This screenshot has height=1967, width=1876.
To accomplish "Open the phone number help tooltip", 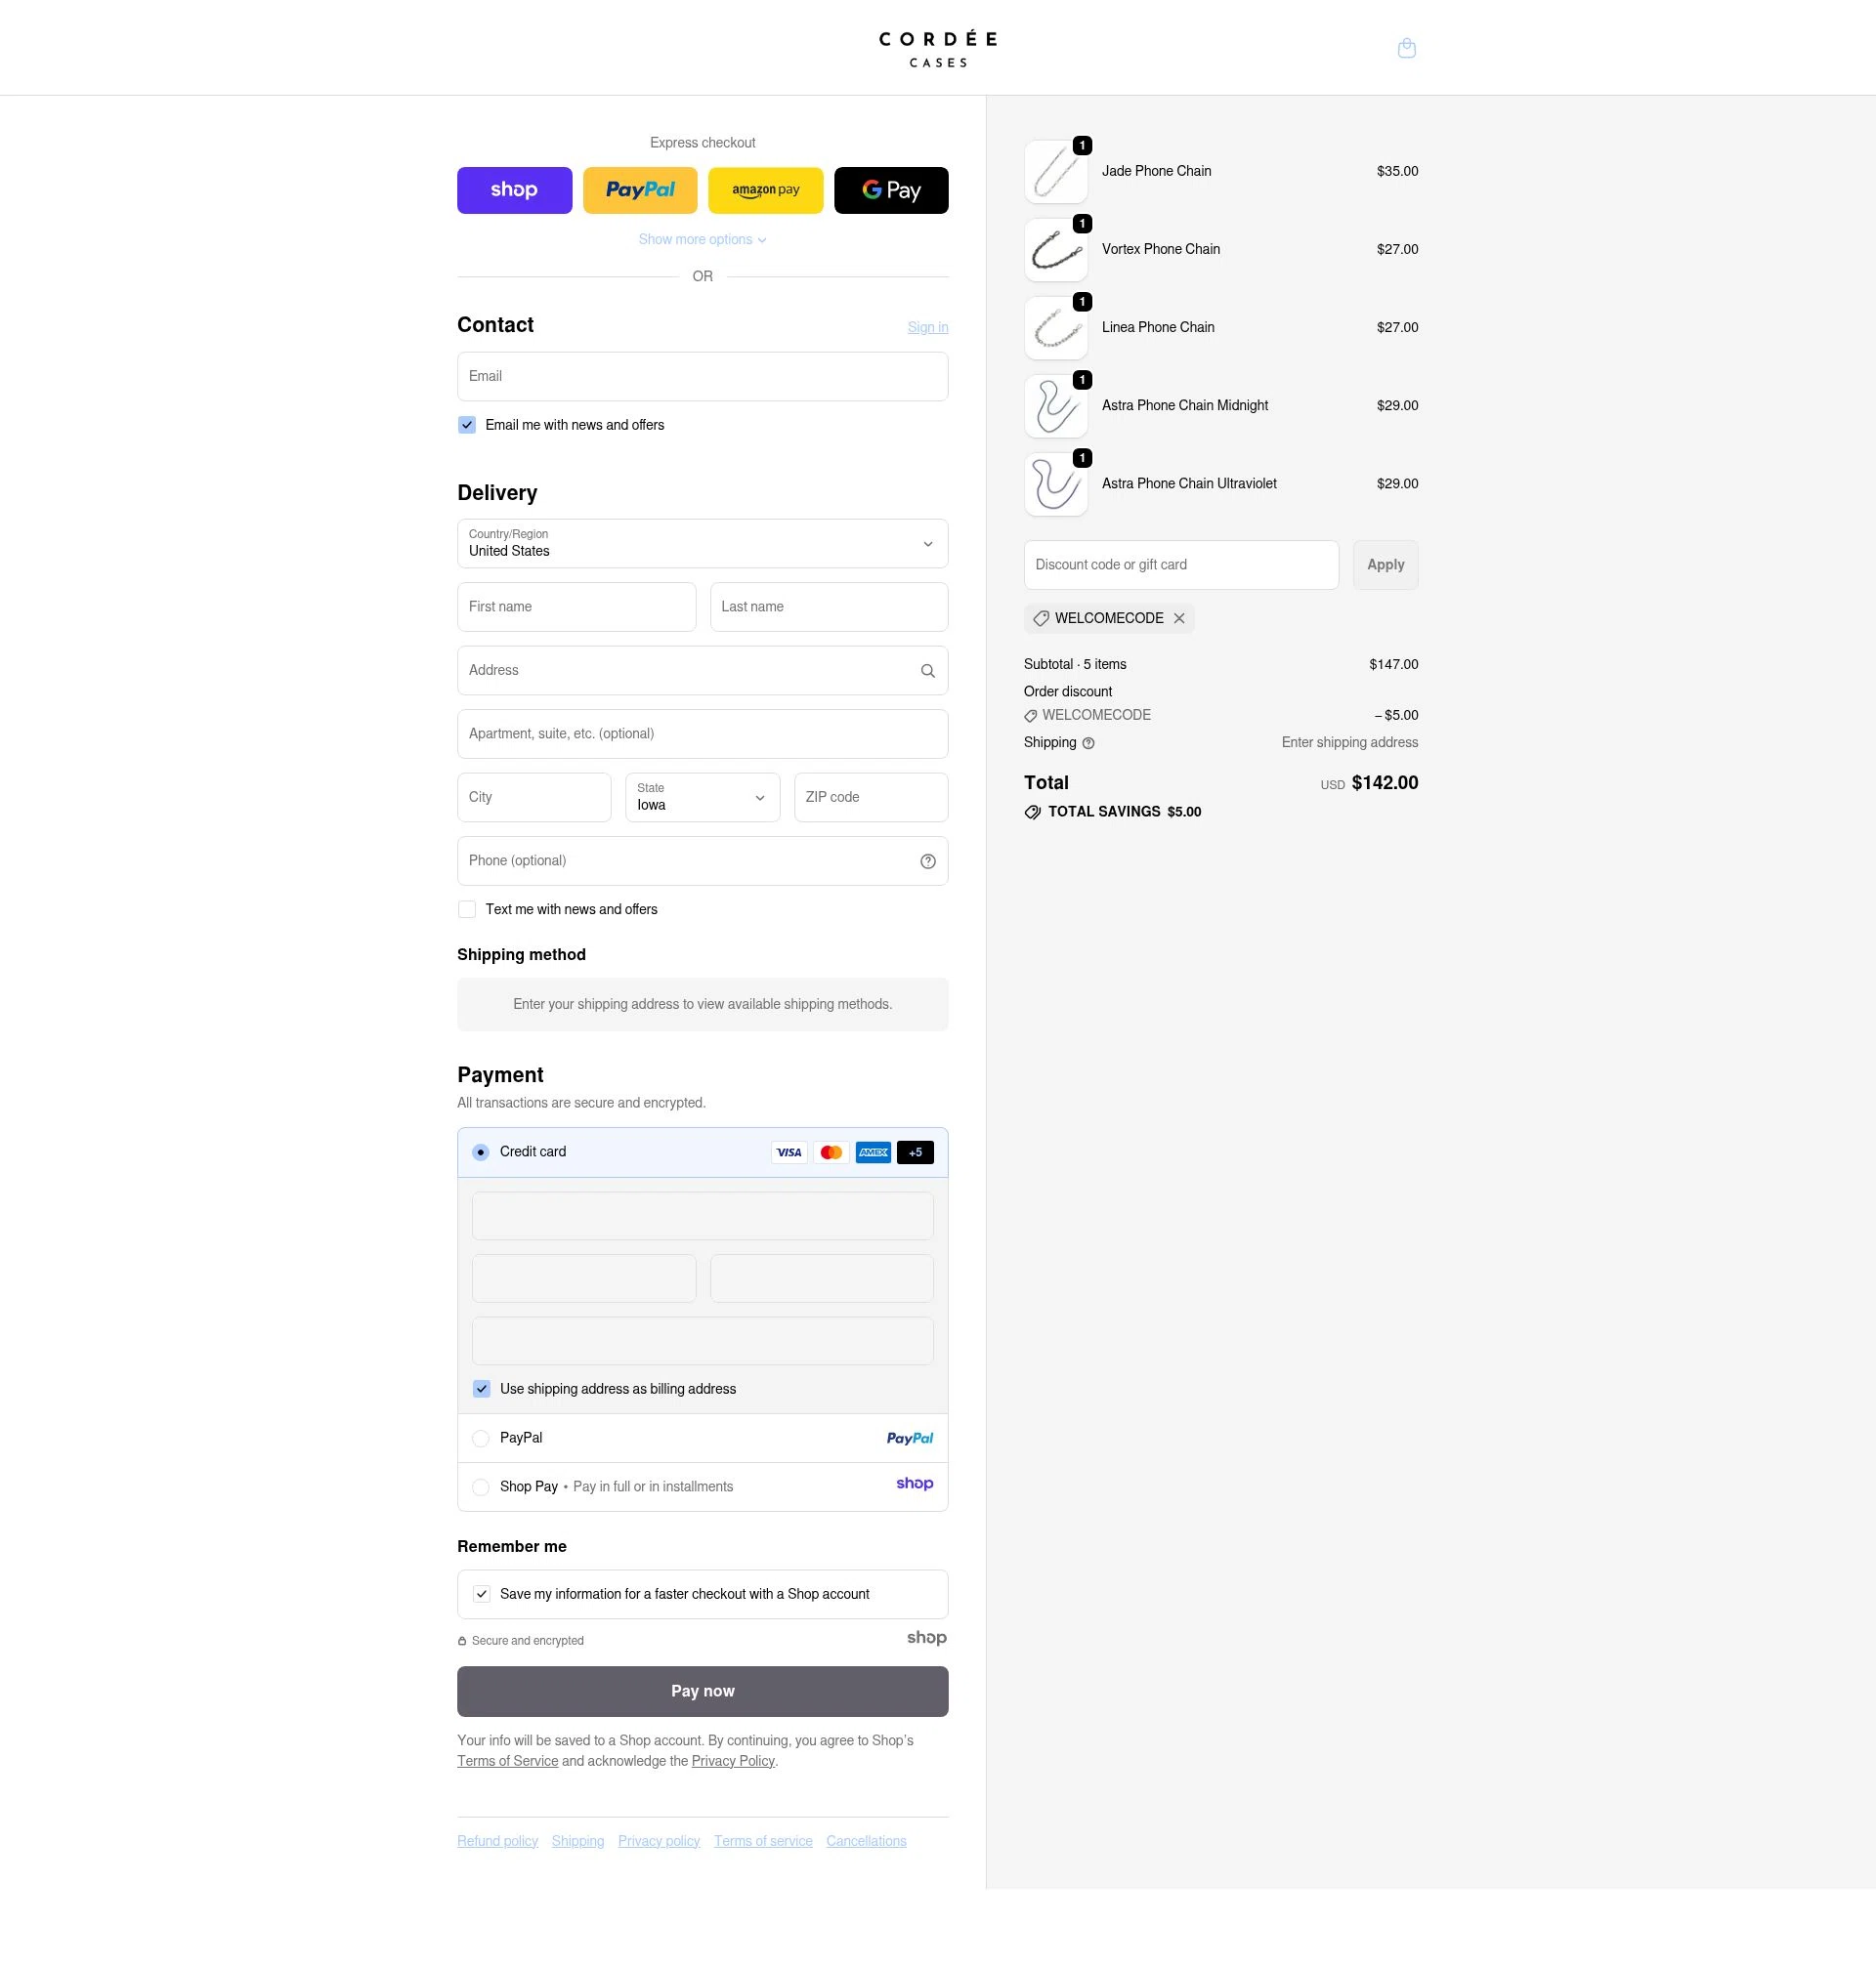I will pos(927,860).
